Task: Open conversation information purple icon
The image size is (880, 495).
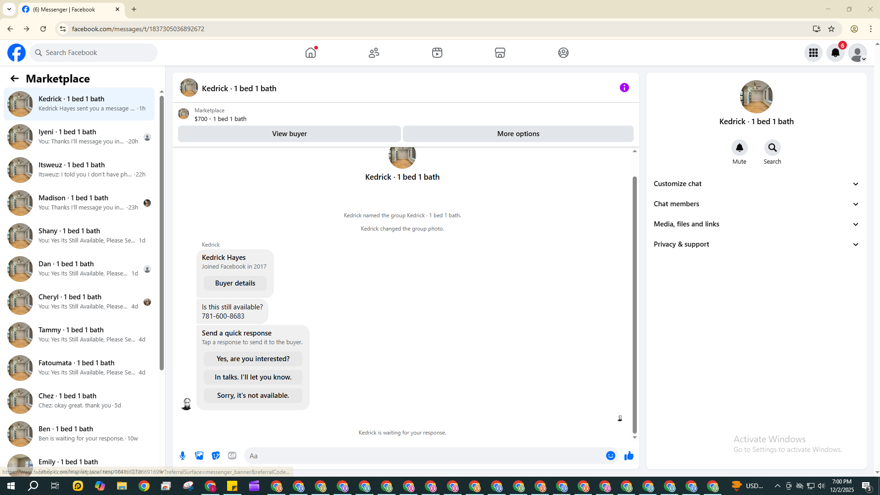Action: click(x=624, y=88)
